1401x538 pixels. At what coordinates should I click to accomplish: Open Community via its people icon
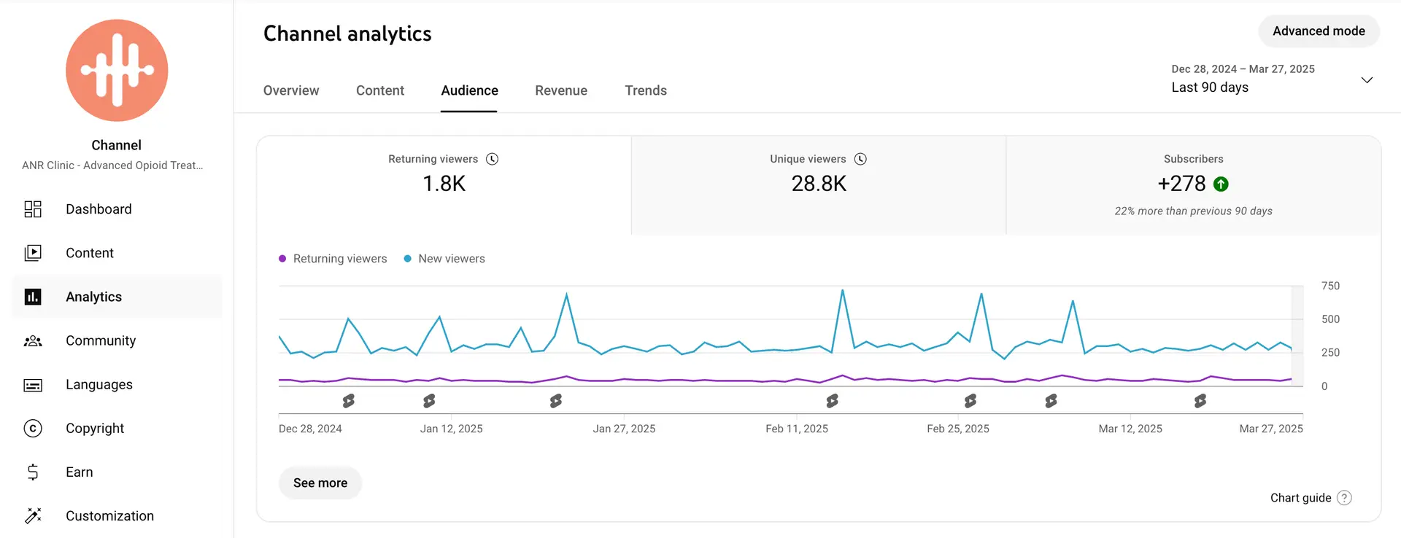(x=33, y=340)
